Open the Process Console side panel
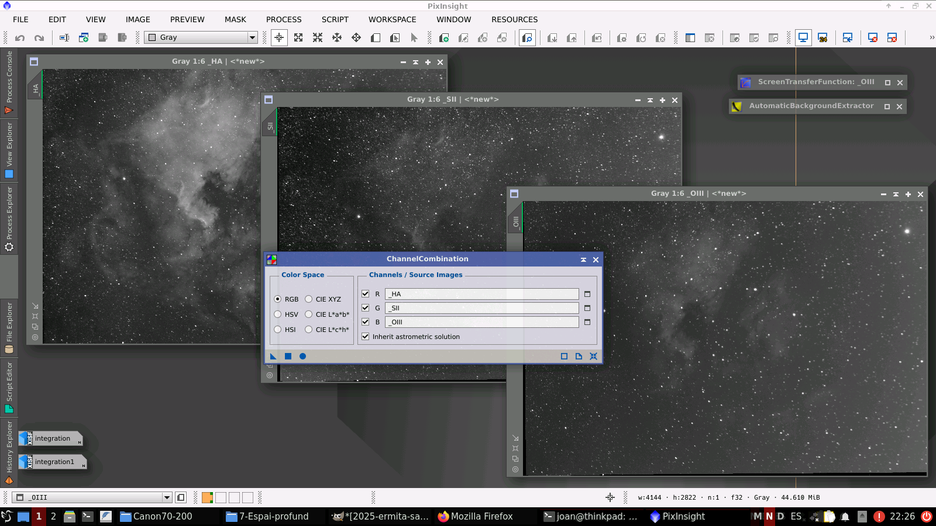Image resolution: width=936 pixels, height=526 pixels. [x=9, y=82]
